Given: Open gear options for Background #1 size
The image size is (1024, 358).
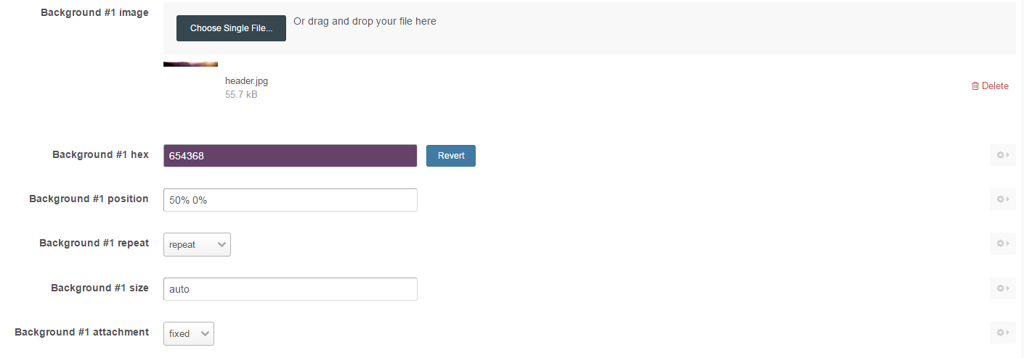Looking at the screenshot, I should 1002,288.
